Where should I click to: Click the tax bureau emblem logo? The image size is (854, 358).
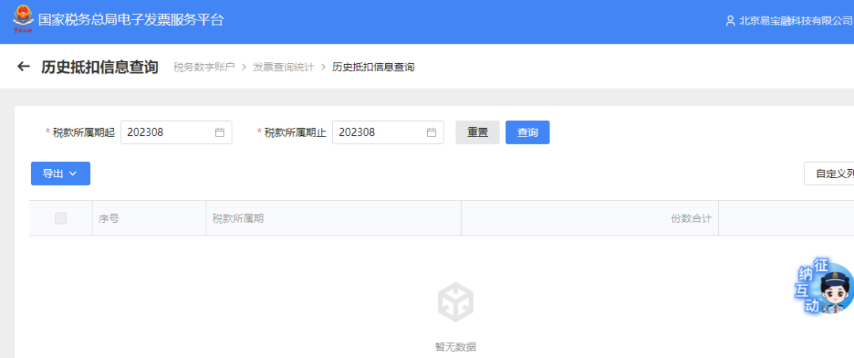click(23, 20)
